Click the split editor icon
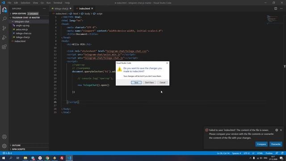This screenshot has width=286, height=161. point(276,8)
